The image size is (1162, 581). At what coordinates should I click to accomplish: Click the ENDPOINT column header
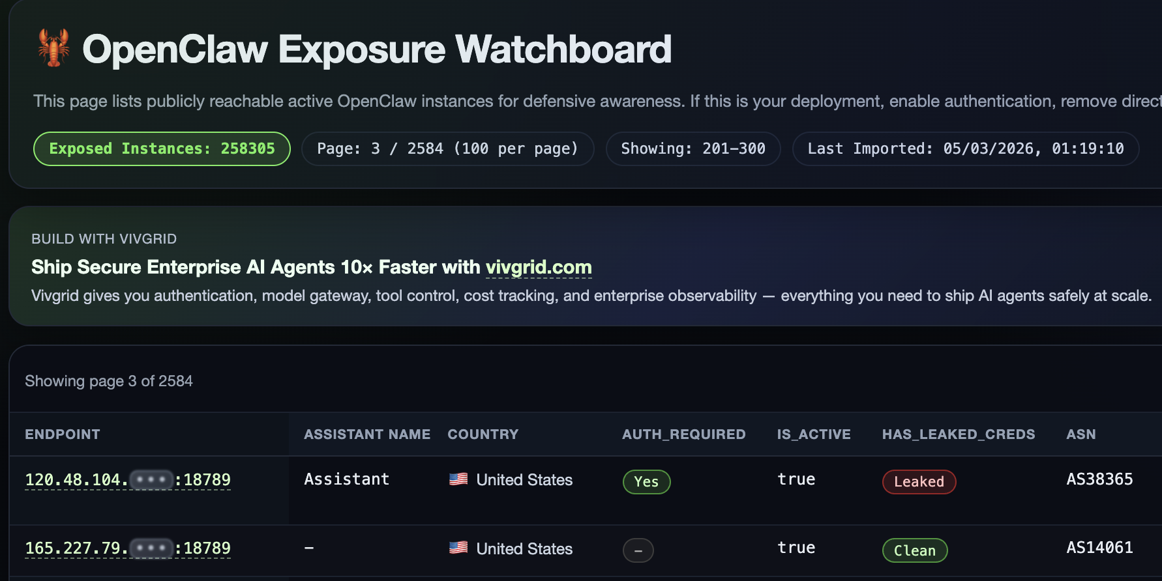point(63,434)
